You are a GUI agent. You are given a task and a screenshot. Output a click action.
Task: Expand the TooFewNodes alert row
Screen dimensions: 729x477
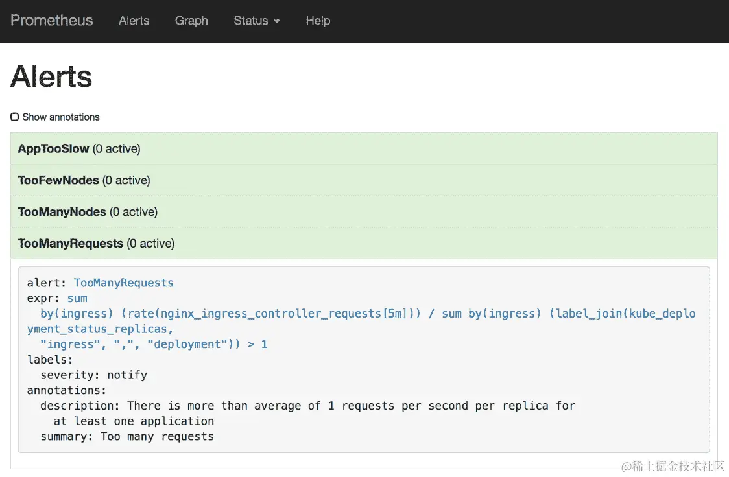click(x=58, y=180)
